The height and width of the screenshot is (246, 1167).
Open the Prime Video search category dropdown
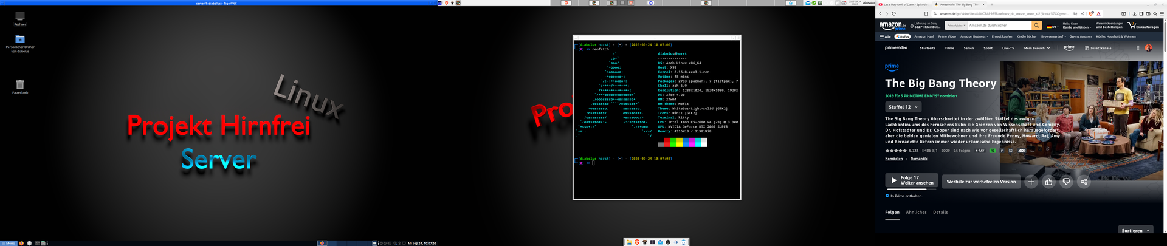[x=956, y=26]
